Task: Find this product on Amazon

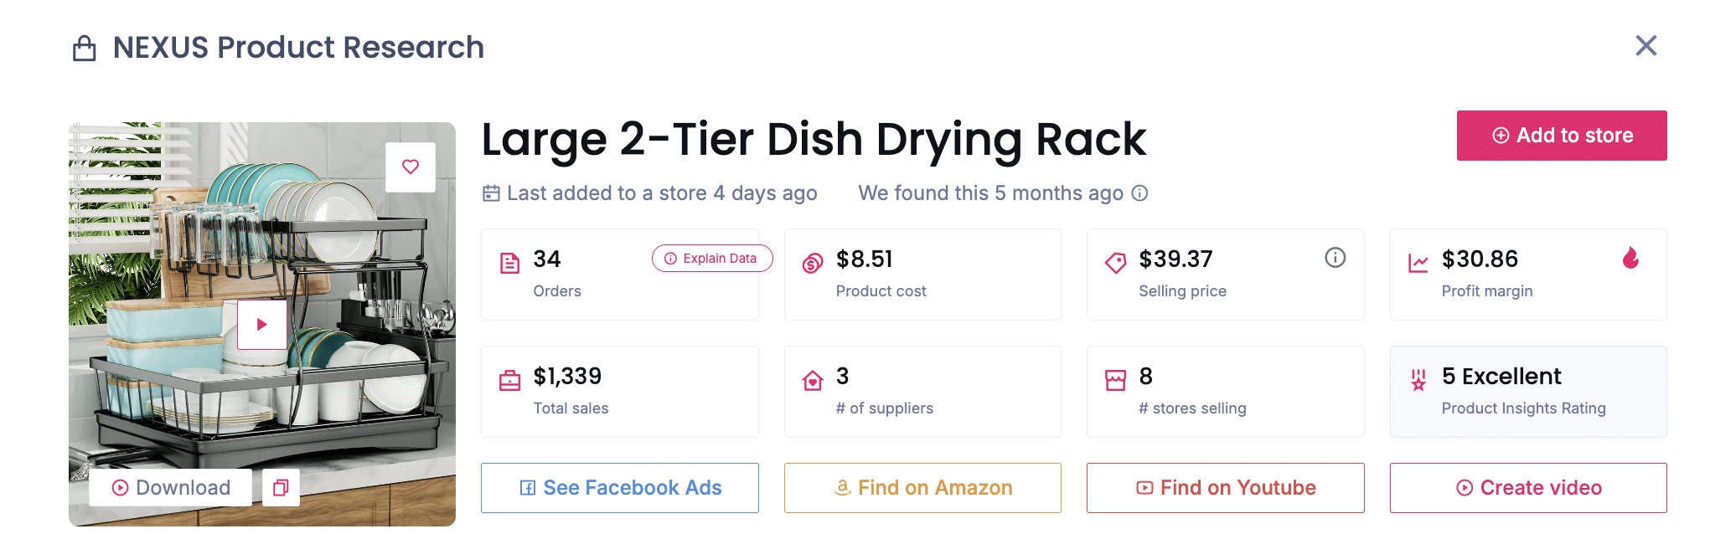Action: tap(922, 487)
